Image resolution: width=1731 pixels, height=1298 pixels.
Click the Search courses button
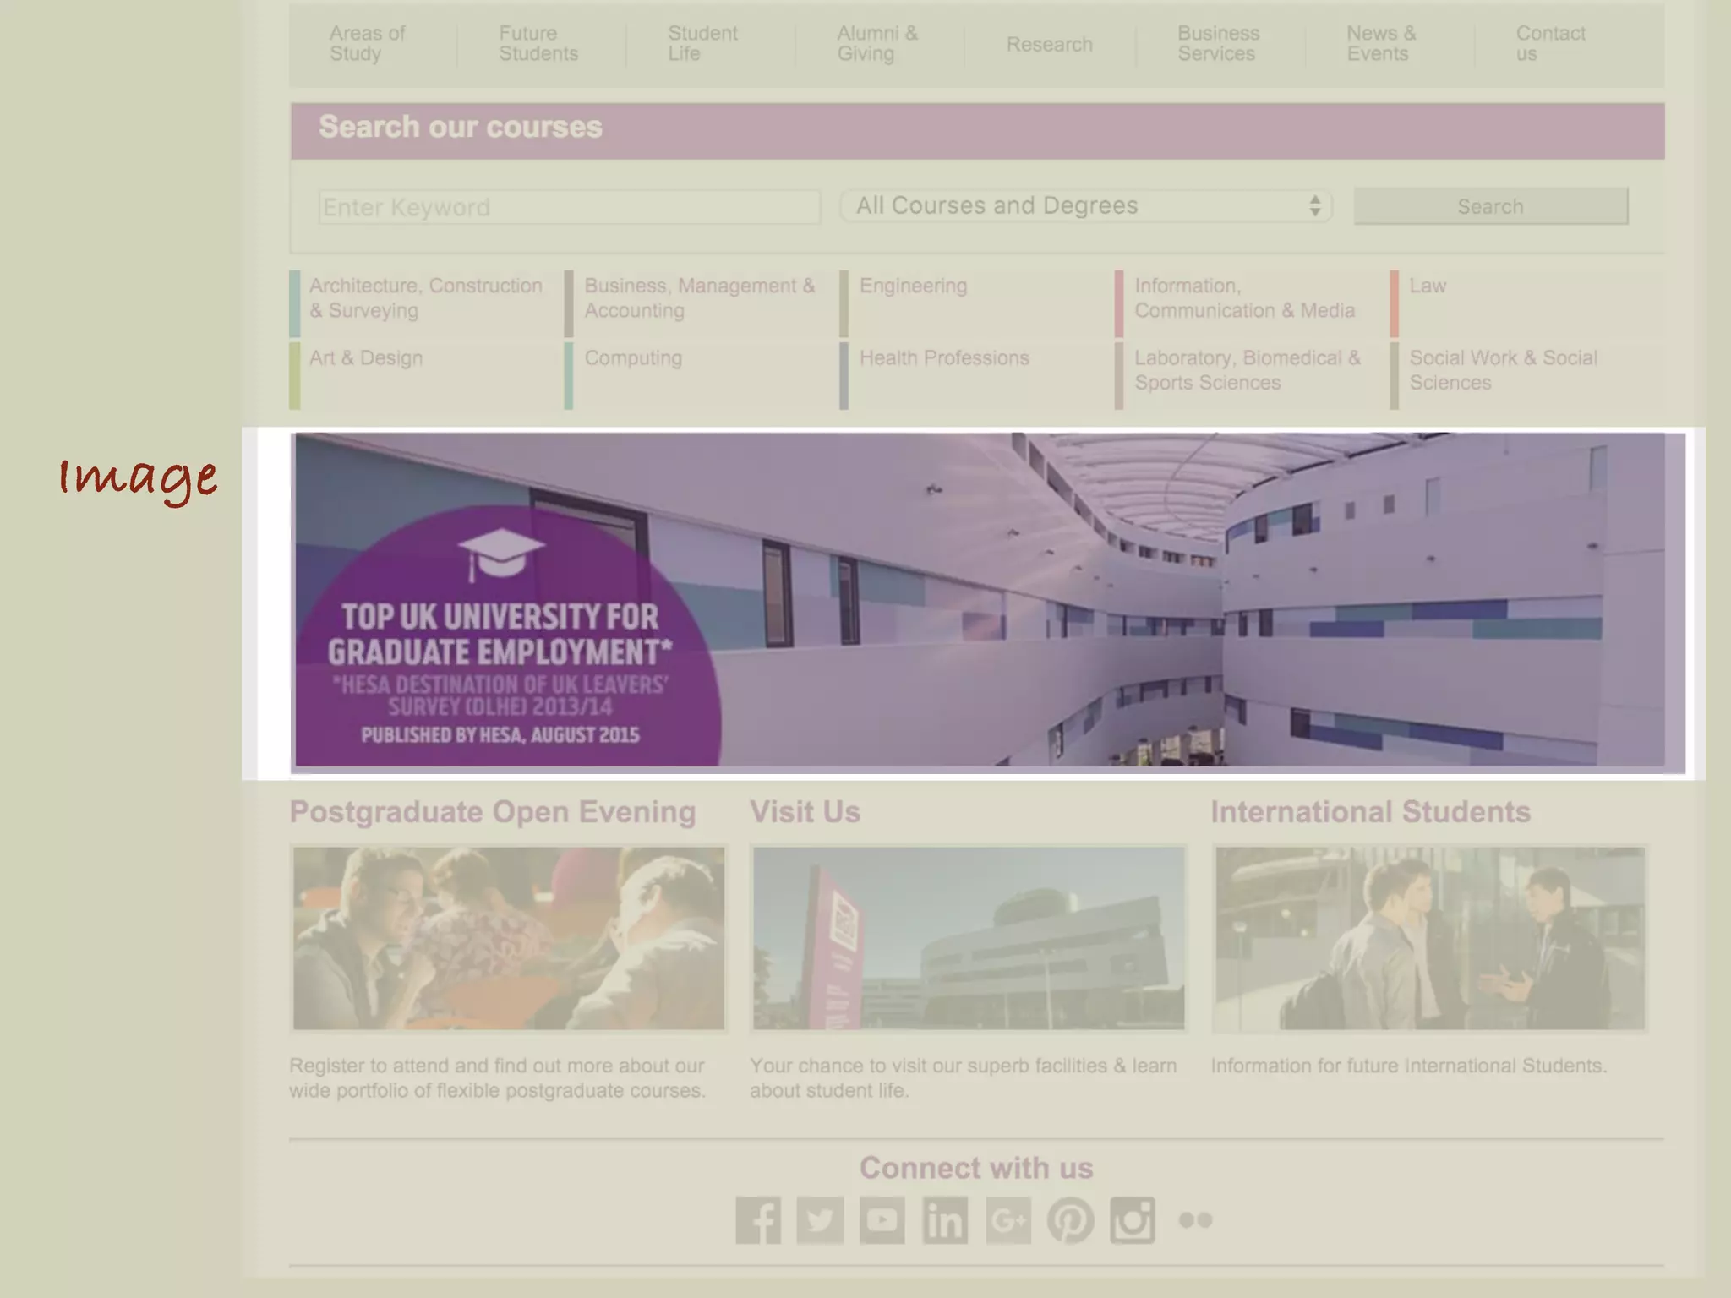1490,206
